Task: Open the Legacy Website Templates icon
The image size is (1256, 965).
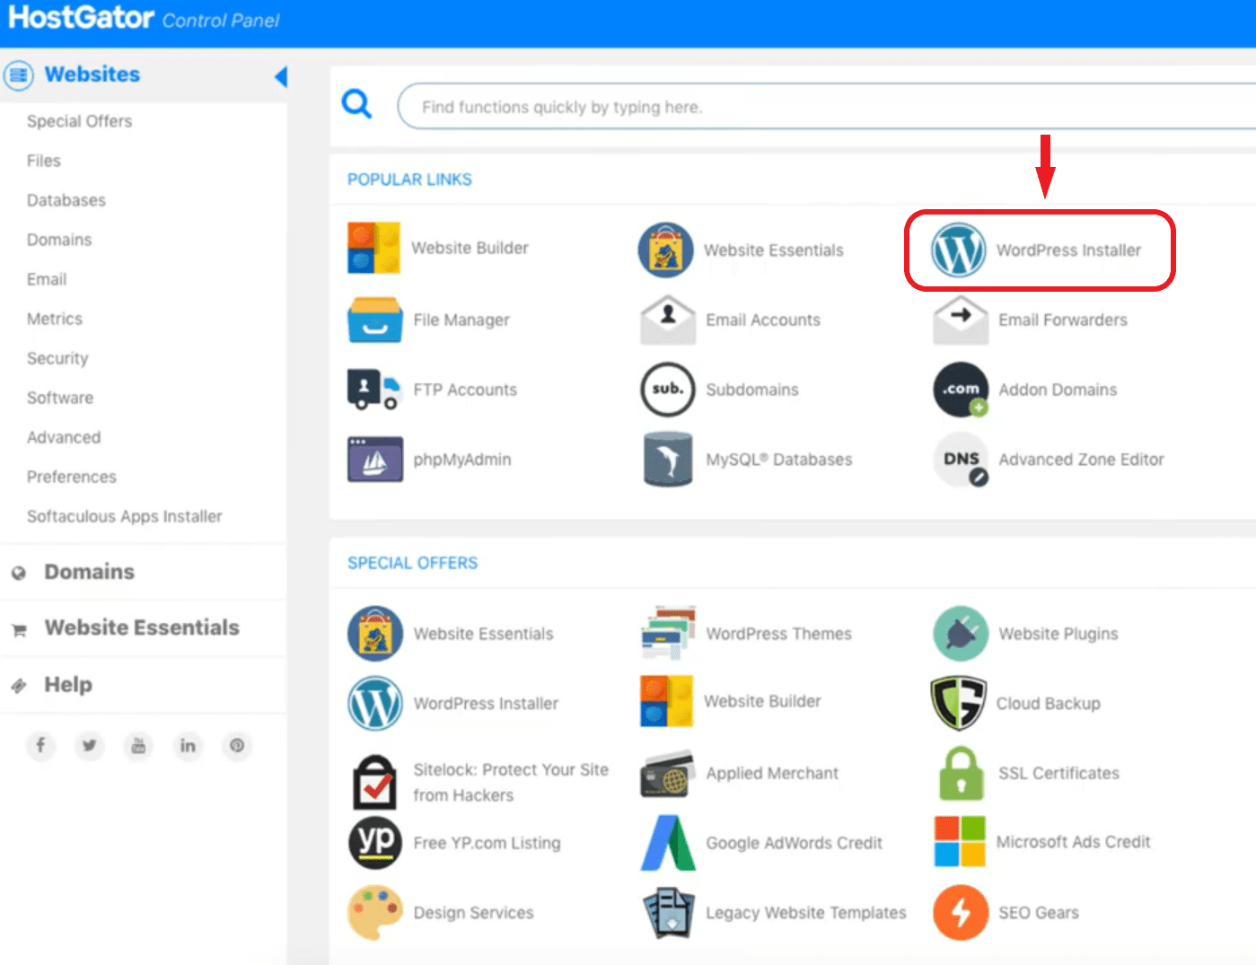Action: coord(669,913)
